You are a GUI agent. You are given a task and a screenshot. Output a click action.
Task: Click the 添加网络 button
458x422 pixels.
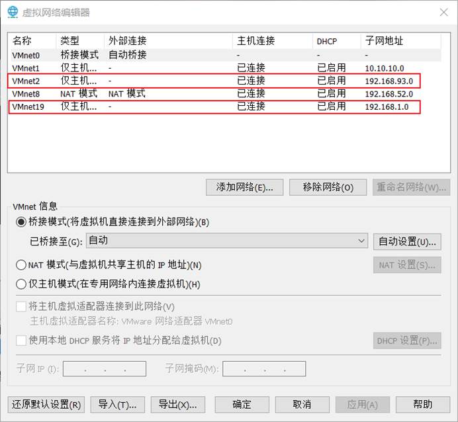[244, 187]
